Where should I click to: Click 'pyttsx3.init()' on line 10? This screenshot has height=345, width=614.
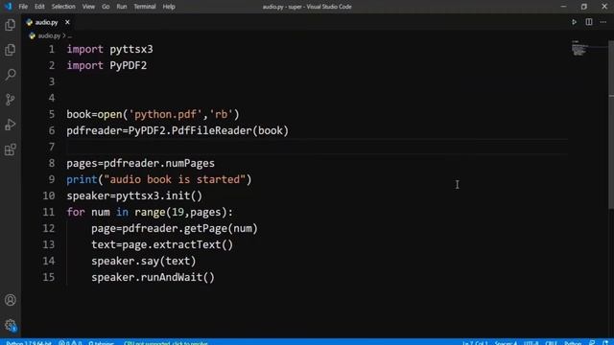(159, 195)
